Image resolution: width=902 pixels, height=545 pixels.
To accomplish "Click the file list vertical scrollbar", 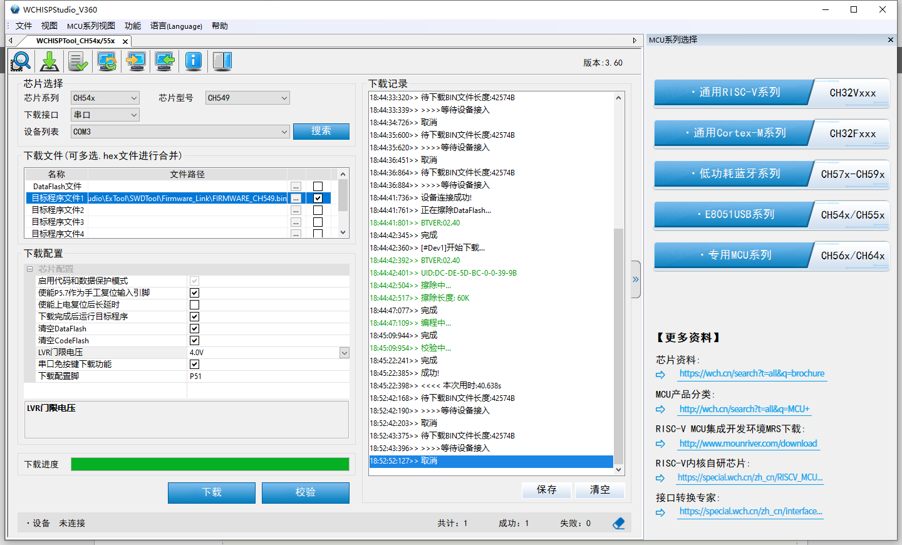I will 343,203.
